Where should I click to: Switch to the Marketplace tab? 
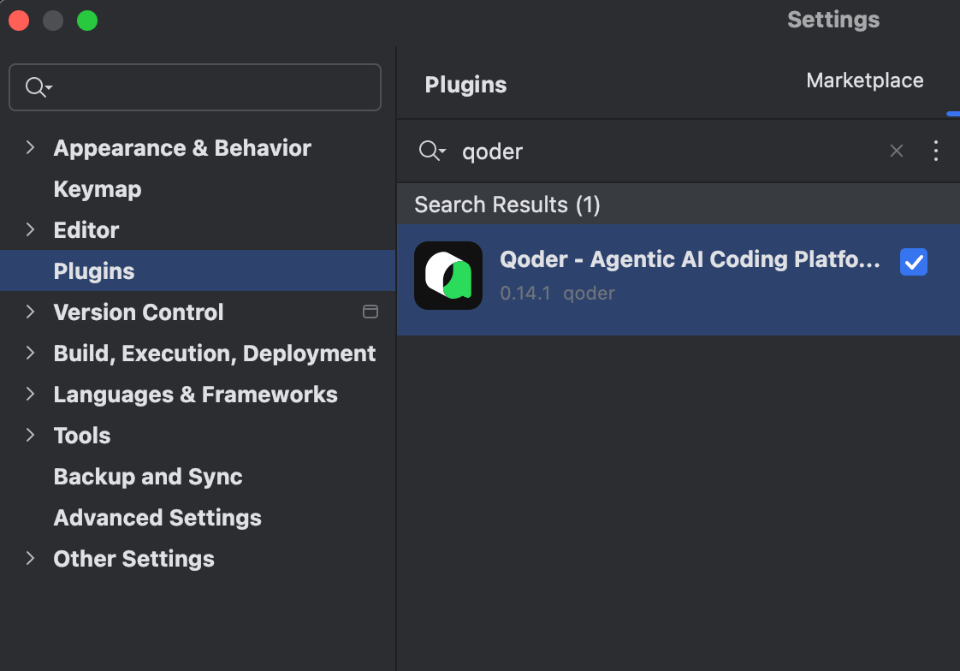point(864,81)
